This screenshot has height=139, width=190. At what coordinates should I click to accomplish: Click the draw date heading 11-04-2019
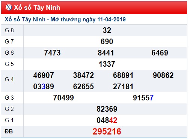[65, 19]
